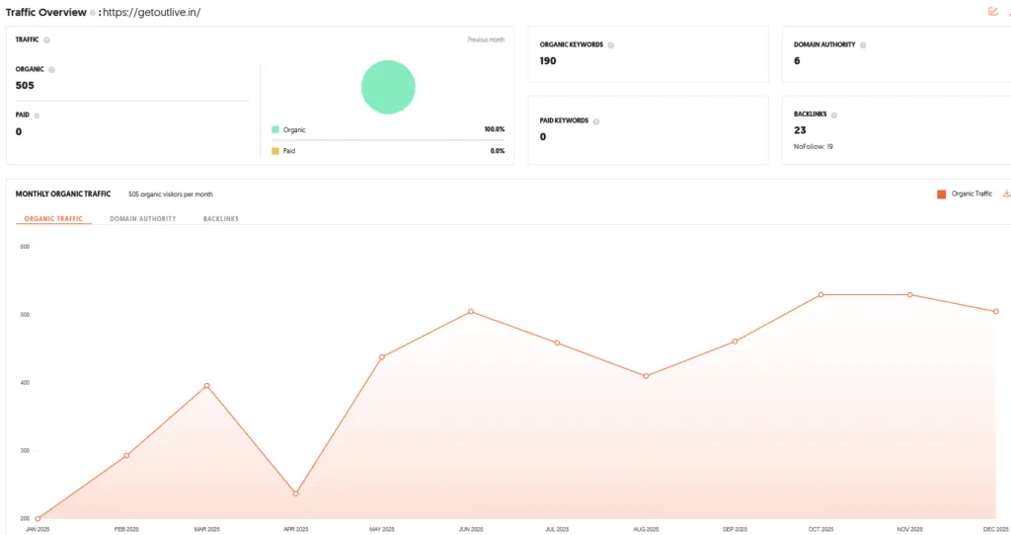The image size is (1011, 535).
Task: Click the info icon next to ORGANIC label
Action: (x=51, y=70)
